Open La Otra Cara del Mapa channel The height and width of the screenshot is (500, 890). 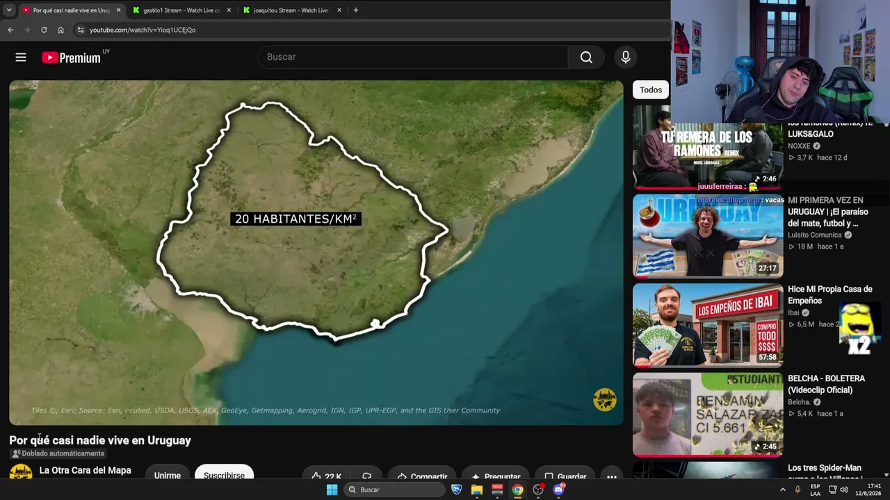[85, 470]
